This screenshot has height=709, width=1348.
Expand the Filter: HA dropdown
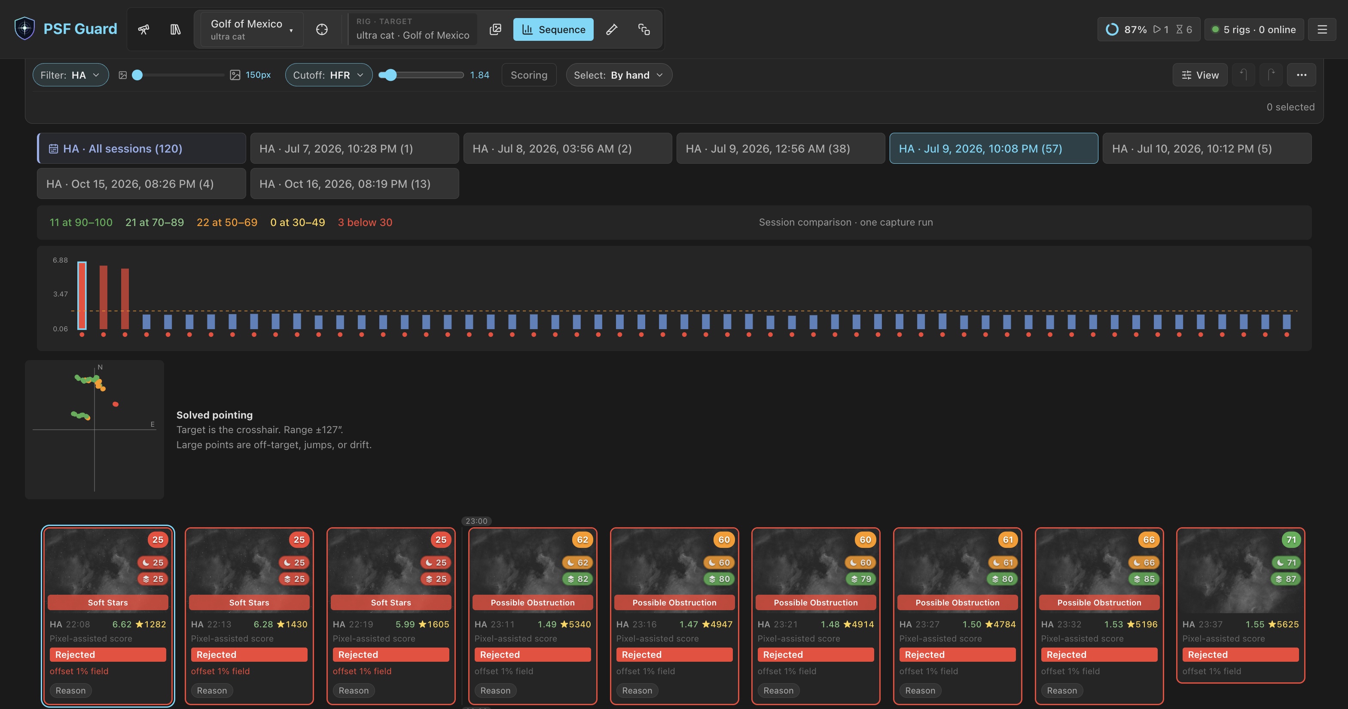pyautogui.click(x=70, y=75)
